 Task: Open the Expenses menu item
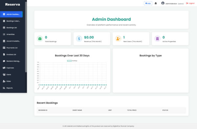click(x=11, y=68)
